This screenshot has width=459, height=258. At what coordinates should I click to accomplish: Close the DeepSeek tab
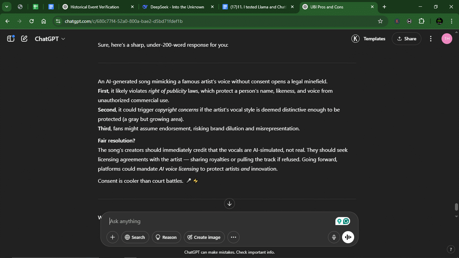point(212,7)
